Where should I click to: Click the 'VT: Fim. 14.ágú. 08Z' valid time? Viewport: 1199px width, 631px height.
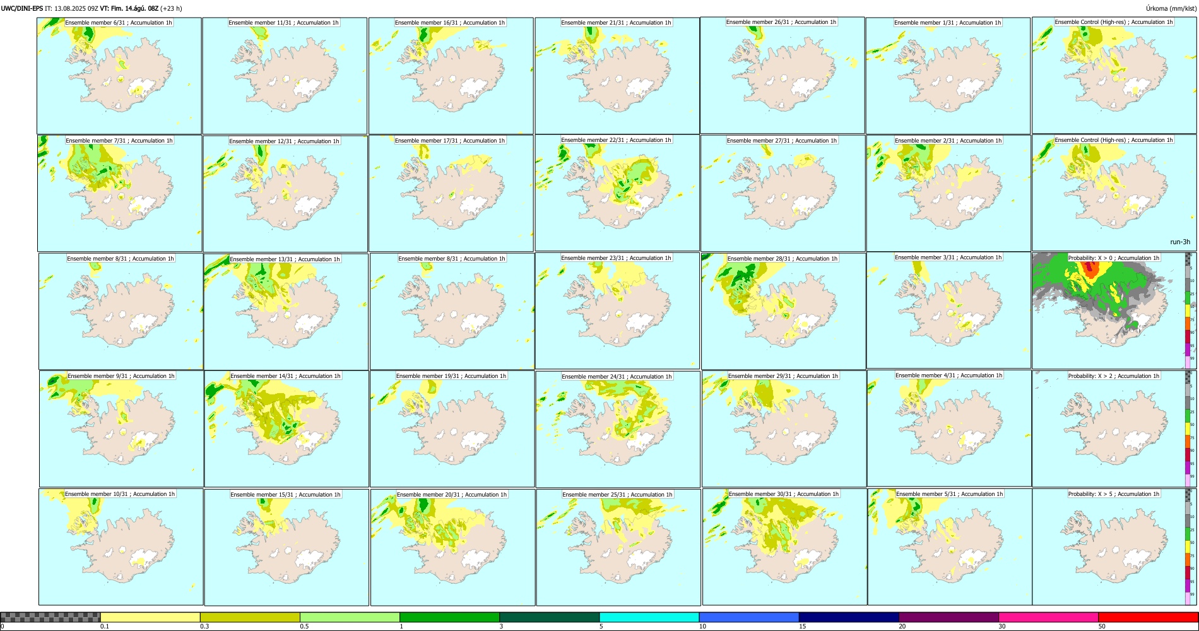click(129, 9)
